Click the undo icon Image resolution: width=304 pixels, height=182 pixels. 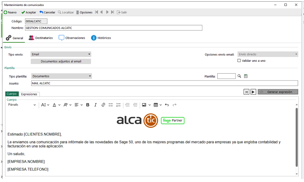(x=167, y=105)
